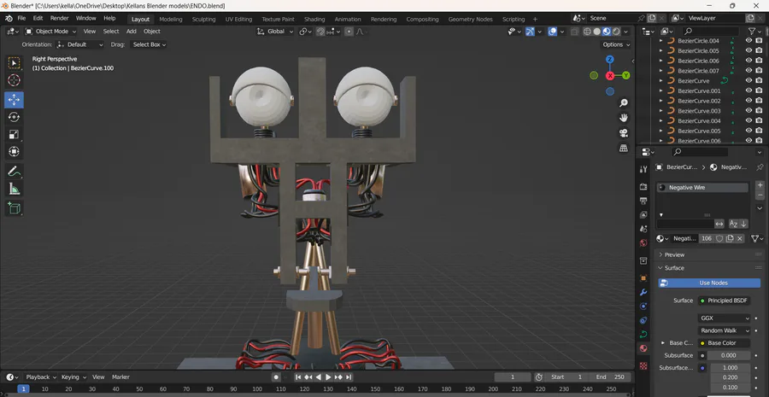Open the Object Mode dropdown
The height and width of the screenshot is (397, 769).
point(51,32)
